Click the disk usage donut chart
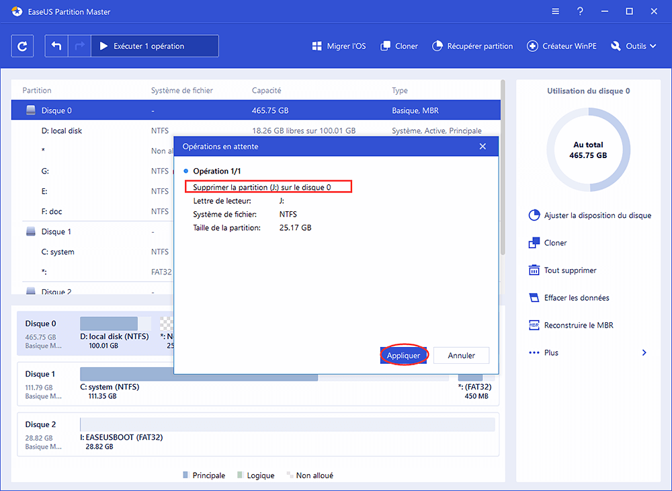 [589, 150]
